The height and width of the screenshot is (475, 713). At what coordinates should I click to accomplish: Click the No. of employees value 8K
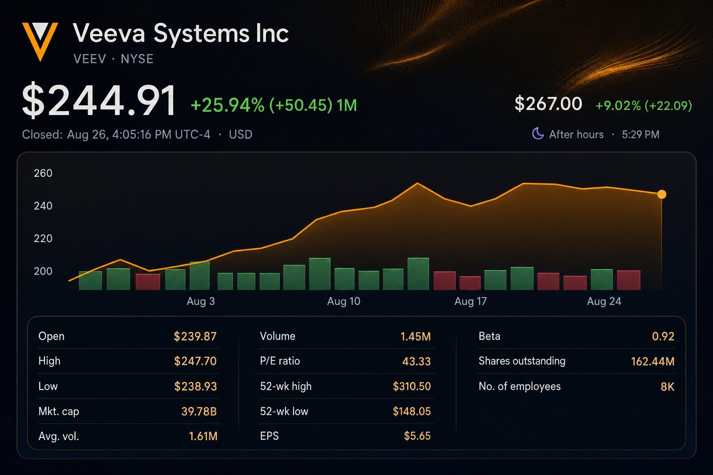click(668, 387)
